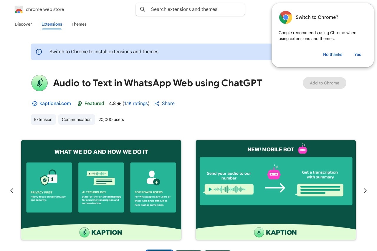This screenshot has width=377, height=251.
Task: Click the green microphone extension icon
Action: point(39,83)
